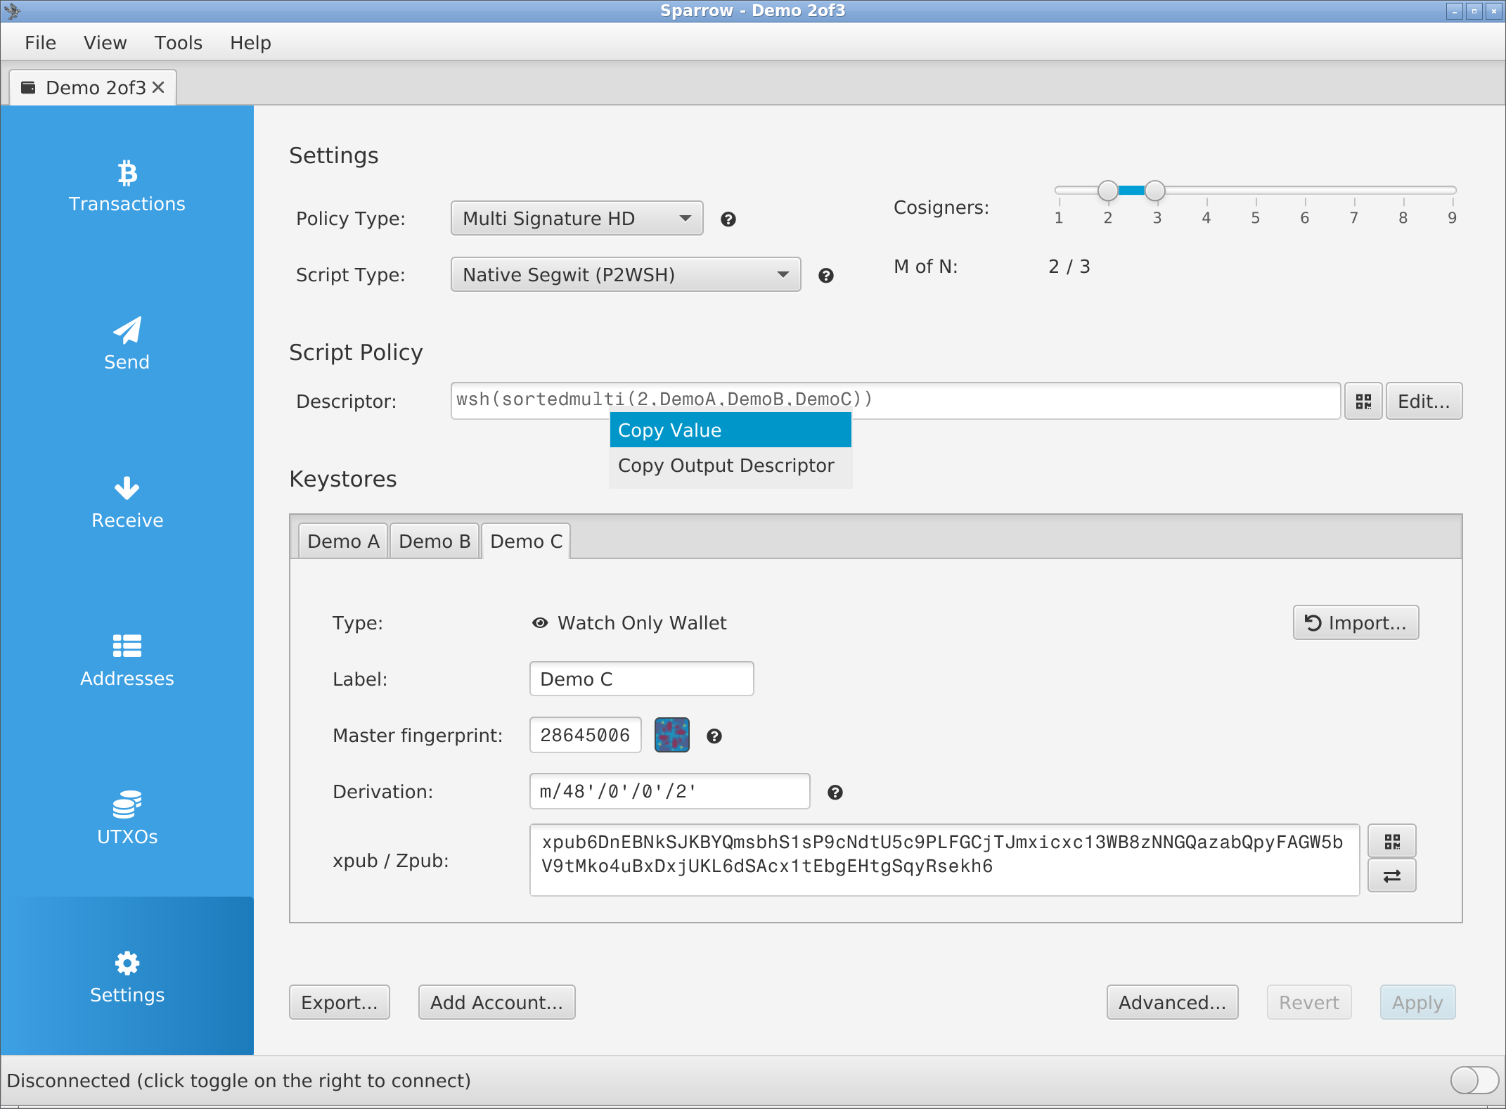Open the Transactions sidebar view

pos(127,186)
